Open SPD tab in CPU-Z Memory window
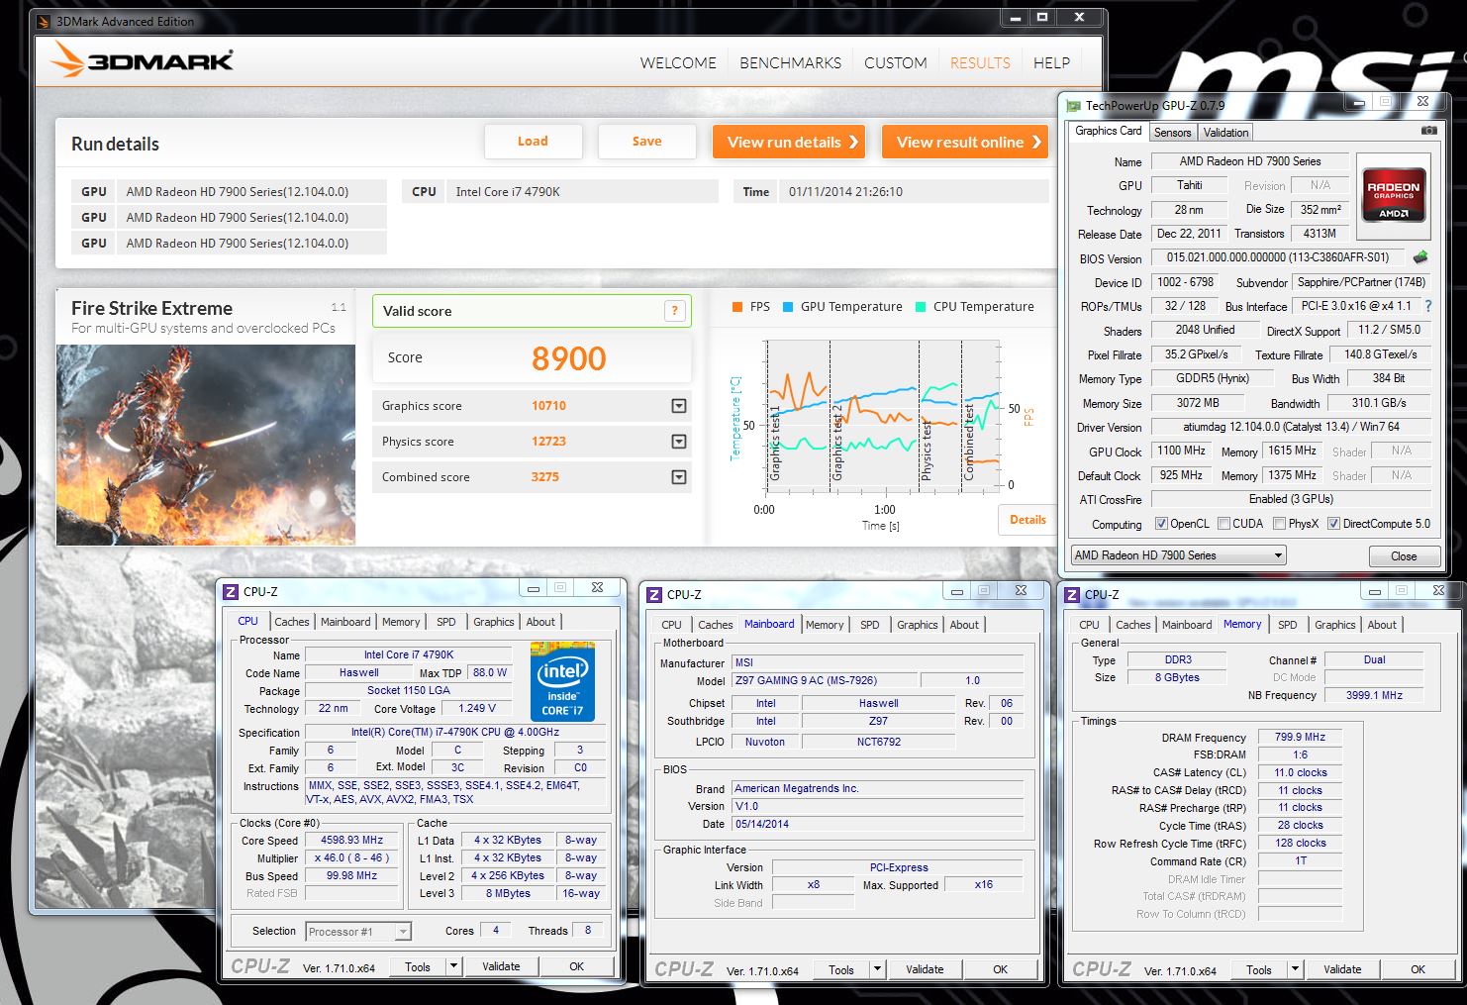 pos(1287,625)
